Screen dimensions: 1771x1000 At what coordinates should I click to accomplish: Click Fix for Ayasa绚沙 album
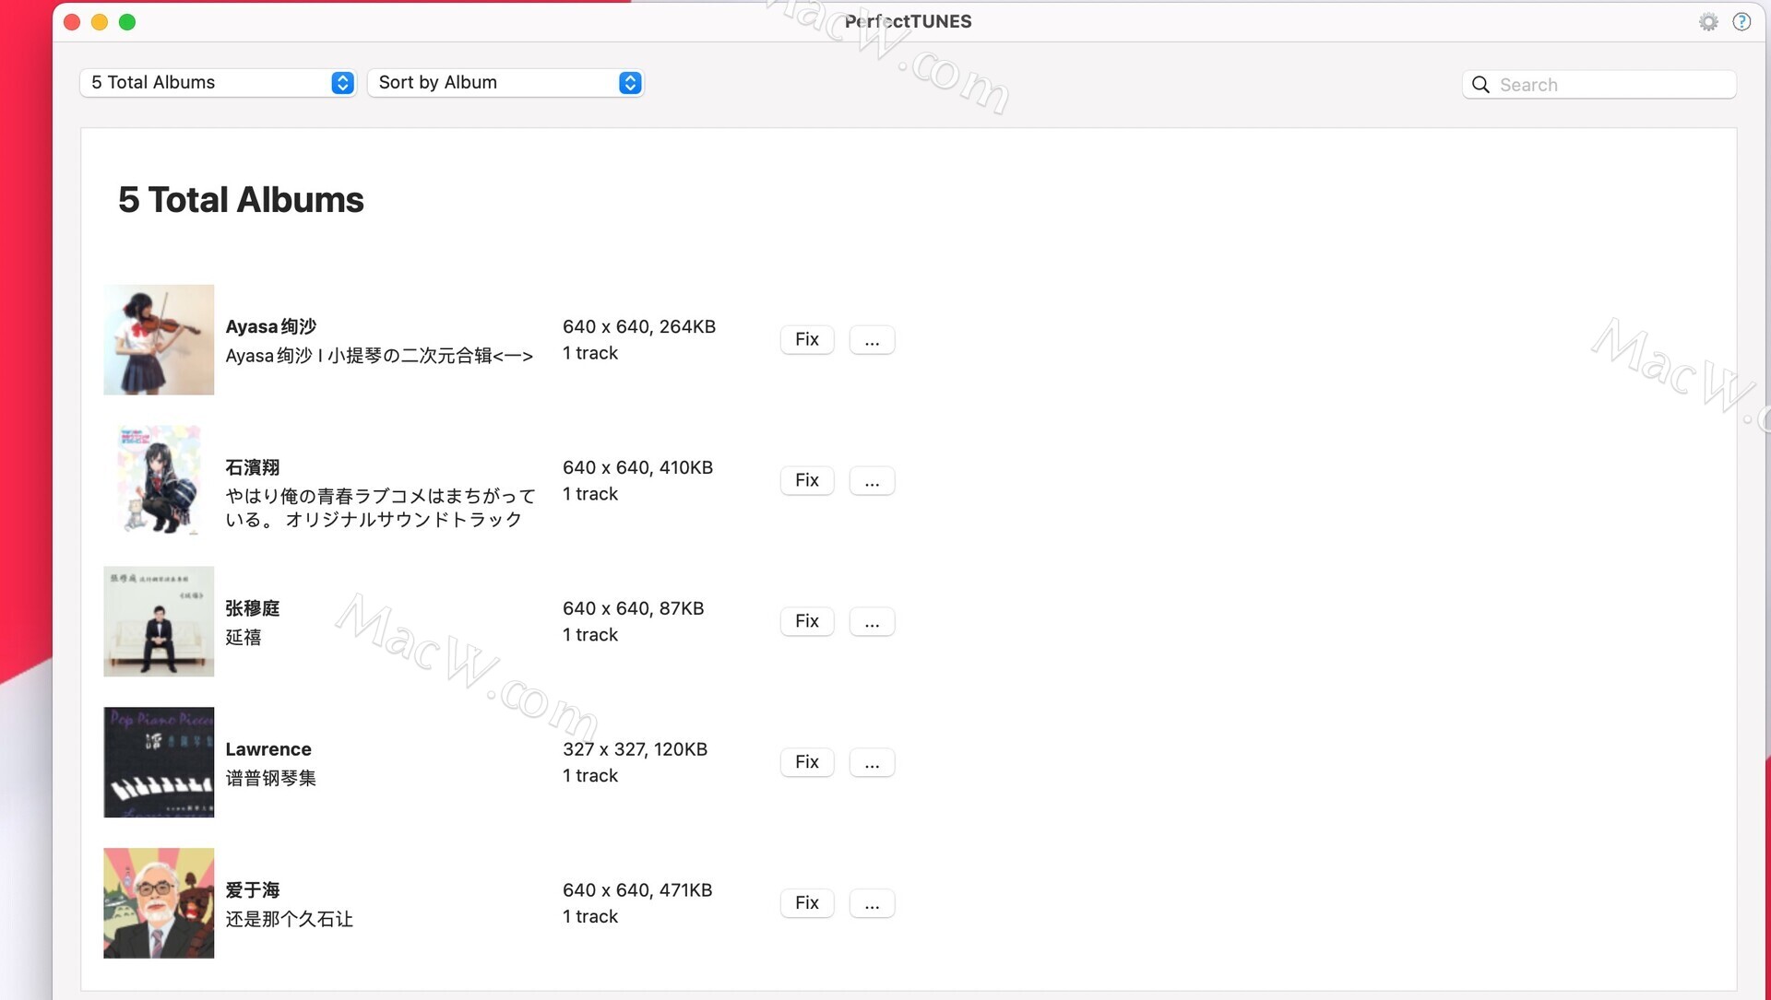click(x=807, y=339)
